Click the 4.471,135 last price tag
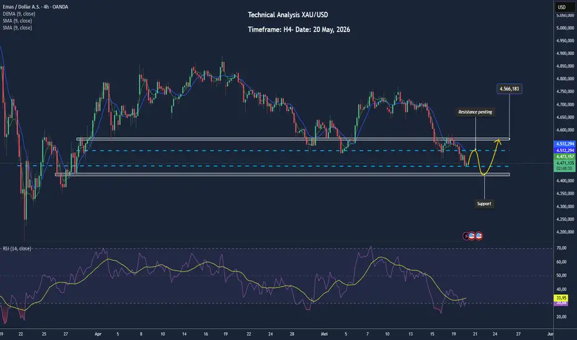The image size is (577, 340). click(565, 163)
